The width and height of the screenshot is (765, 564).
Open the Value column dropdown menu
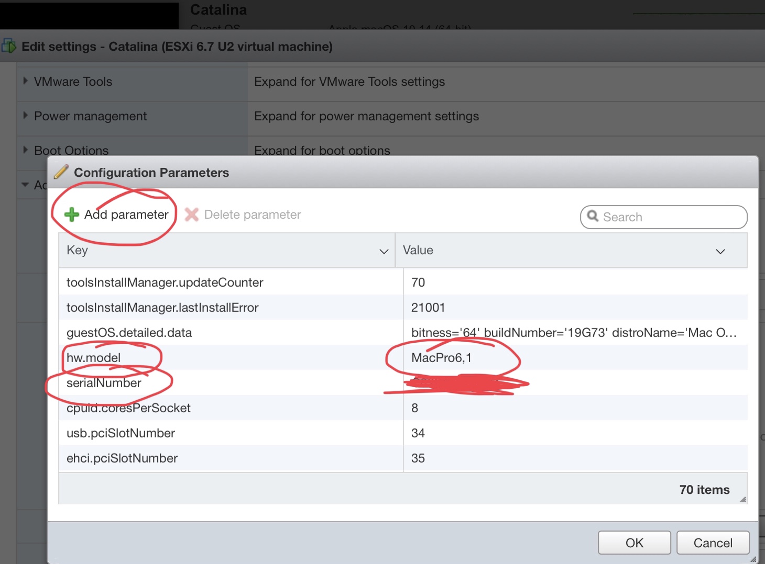point(720,251)
